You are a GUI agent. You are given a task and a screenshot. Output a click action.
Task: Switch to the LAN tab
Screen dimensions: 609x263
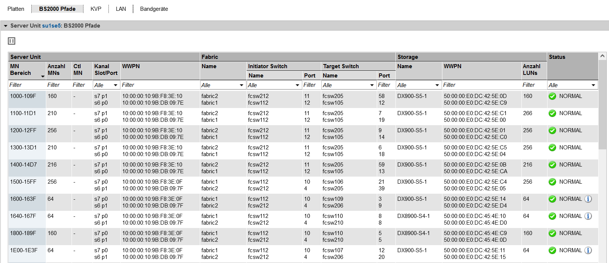pos(121,9)
